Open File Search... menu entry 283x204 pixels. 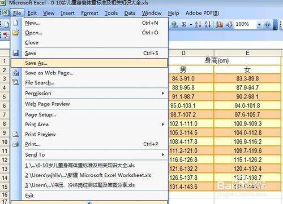click(x=89, y=83)
